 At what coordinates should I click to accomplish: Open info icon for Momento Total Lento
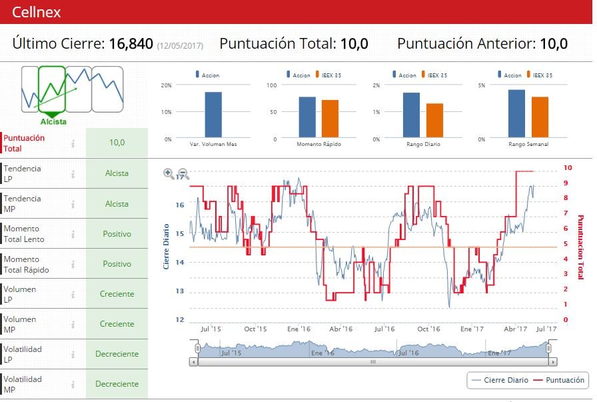point(73,235)
